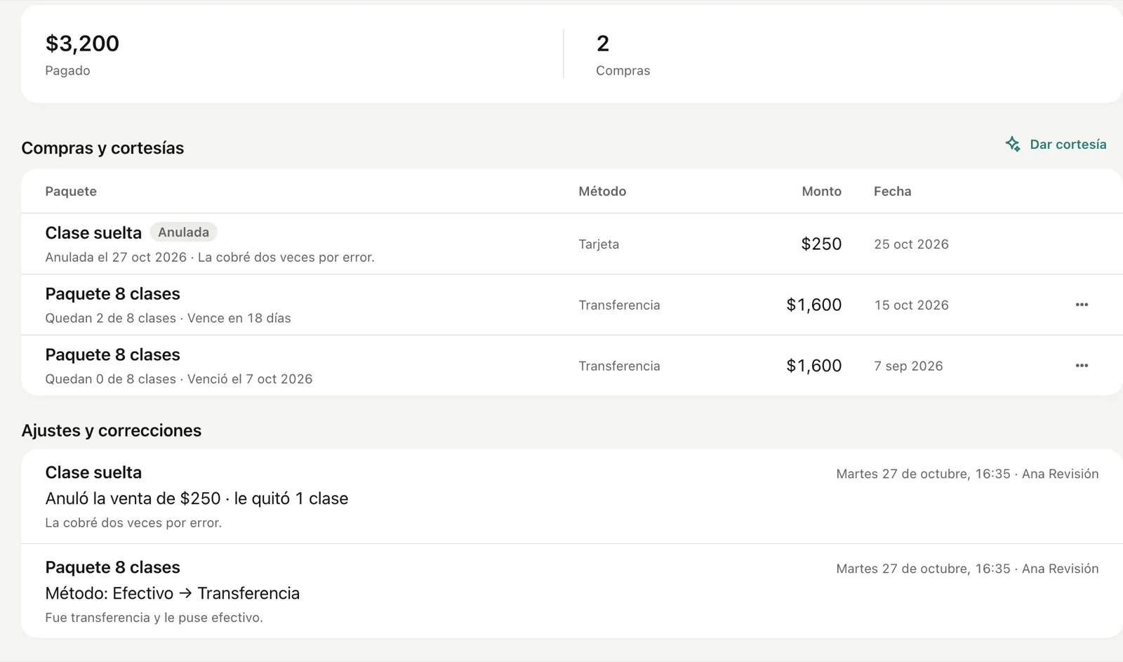
Task: Click the Compras y cortesías heading
Action: point(102,148)
